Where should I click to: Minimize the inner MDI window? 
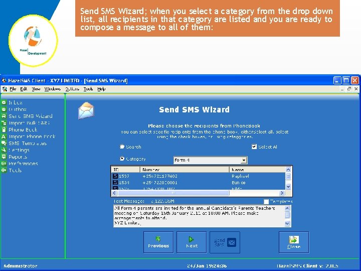pyautogui.click(x=342, y=89)
